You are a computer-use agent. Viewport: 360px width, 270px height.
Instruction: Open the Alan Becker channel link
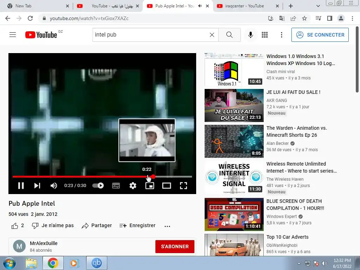tap(278, 143)
